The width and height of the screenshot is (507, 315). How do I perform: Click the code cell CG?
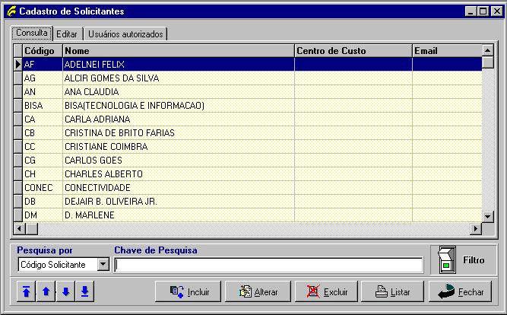(x=43, y=161)
